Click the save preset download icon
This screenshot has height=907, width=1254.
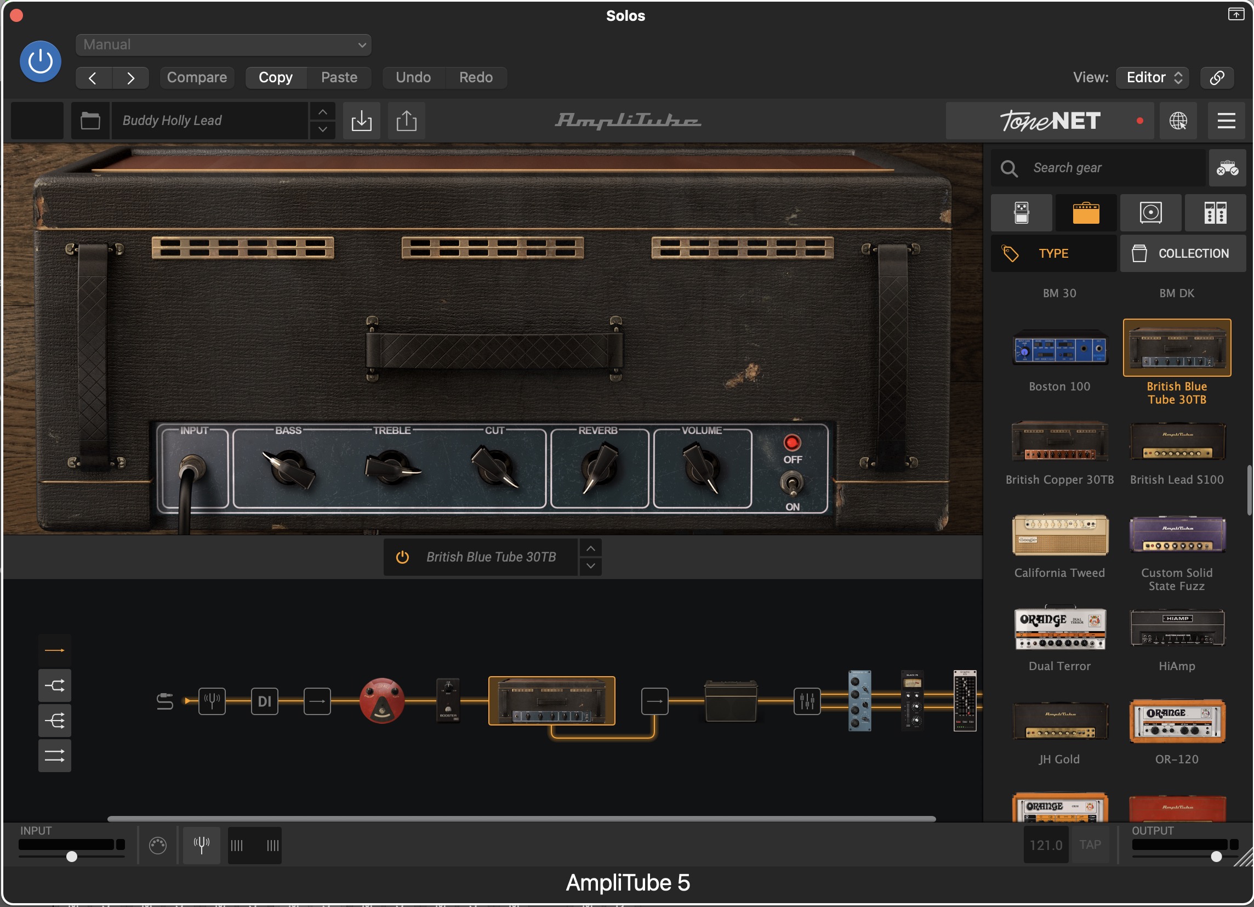(362, 121)
